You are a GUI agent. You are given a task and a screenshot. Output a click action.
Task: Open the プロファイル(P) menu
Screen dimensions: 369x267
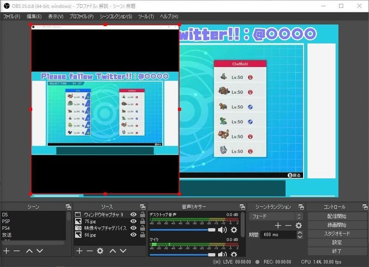coord(82,17)
